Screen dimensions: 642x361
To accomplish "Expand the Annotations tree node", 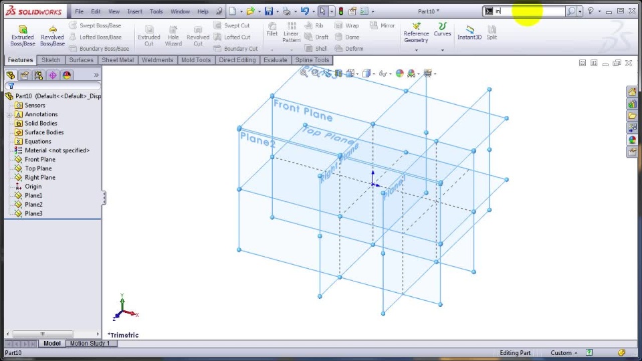I will tap(9, 114).
